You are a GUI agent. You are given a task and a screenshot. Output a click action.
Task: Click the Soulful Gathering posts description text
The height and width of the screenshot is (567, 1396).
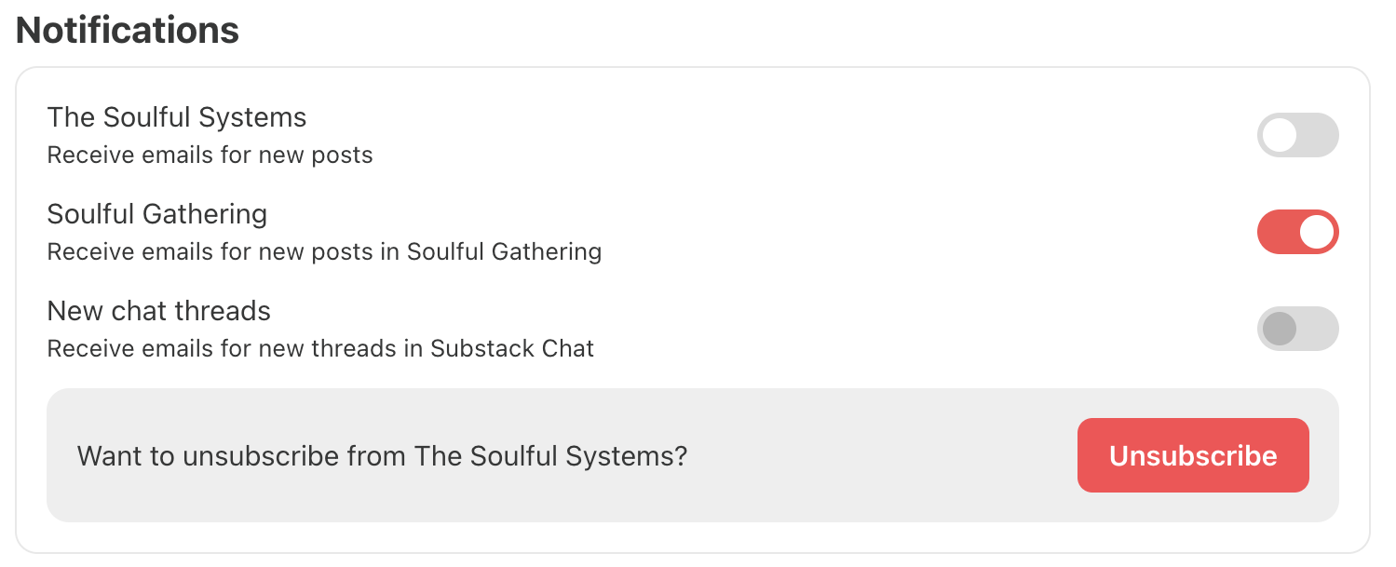(324, 251)
